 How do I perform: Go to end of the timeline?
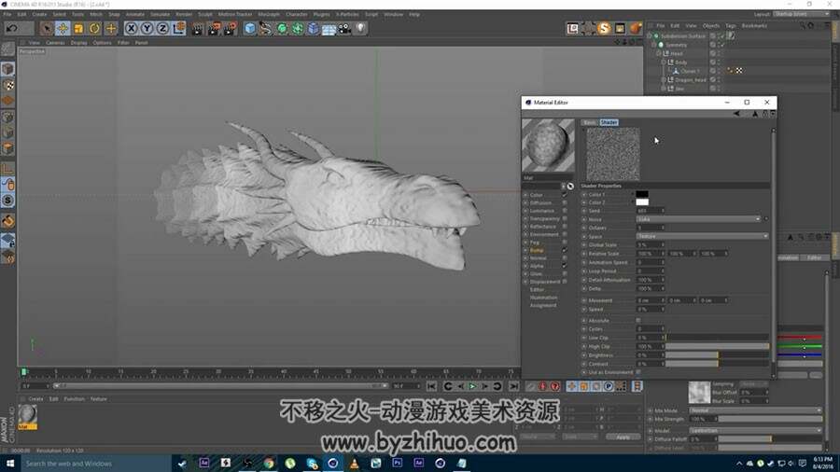[513, 386]
